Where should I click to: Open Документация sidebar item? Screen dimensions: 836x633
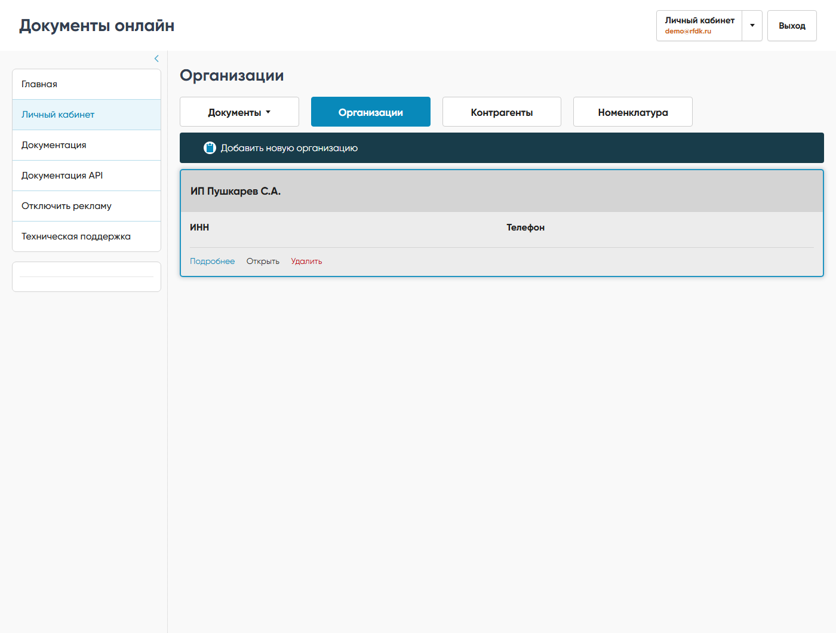[87, 145]
